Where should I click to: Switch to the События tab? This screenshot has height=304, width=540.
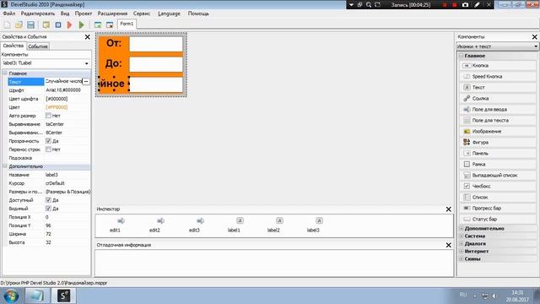pos(38,46)
